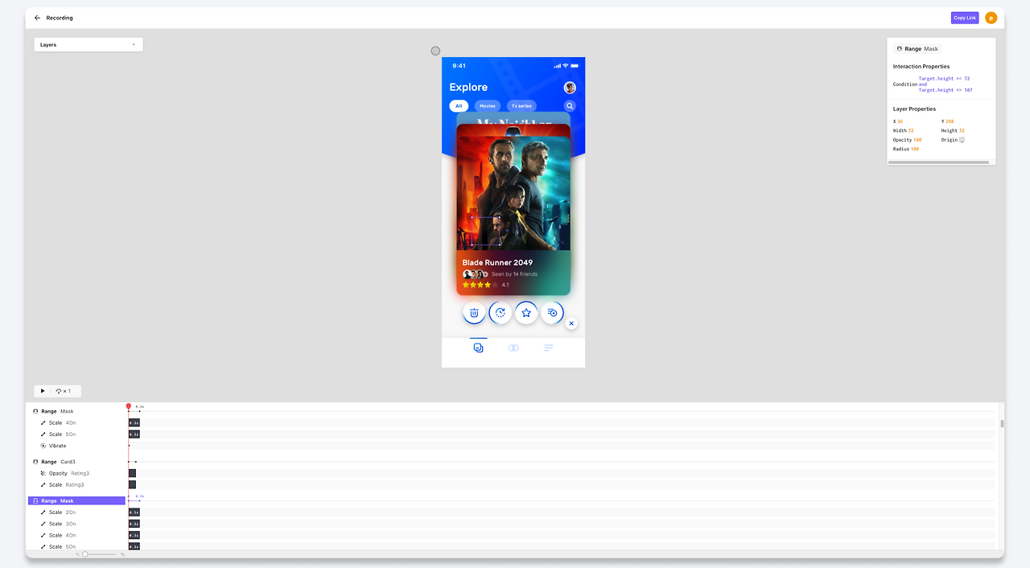The height and width of the screenshot is (568, 1030).
Task: Click the watch-later clock icon in the prototype
Action: tap(500, 312)
